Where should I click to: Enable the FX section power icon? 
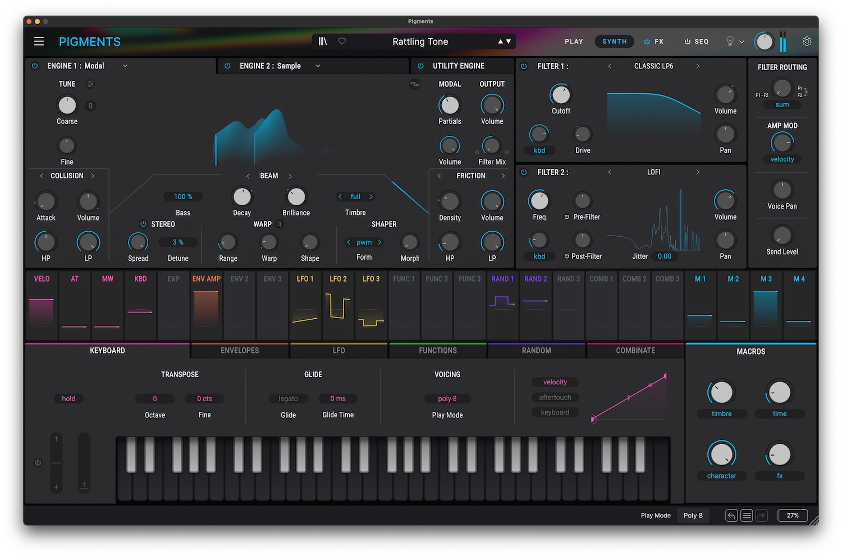(647, 42)
